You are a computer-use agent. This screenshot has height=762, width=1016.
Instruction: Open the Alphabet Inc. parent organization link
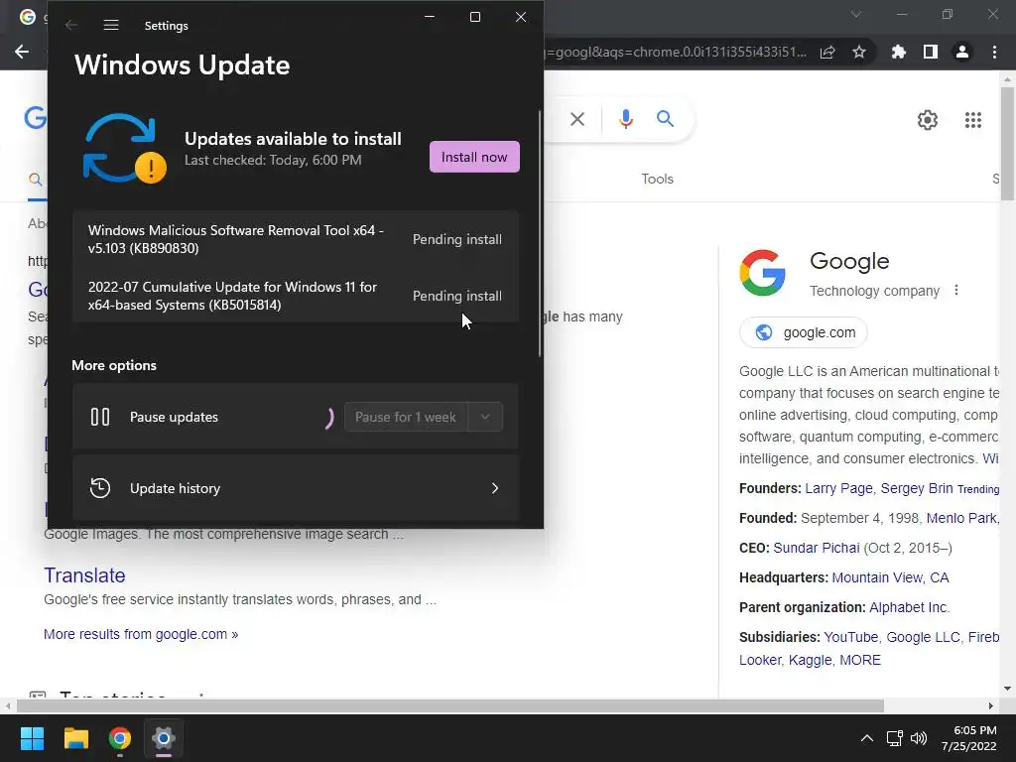(909, 608)
